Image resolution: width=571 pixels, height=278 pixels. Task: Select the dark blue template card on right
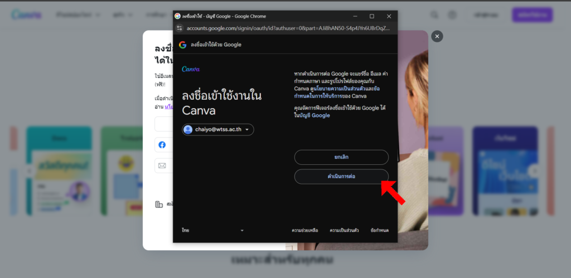[505, 170]
